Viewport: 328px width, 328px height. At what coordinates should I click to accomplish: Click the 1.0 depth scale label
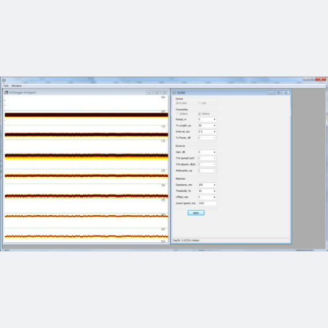point(163,126)
